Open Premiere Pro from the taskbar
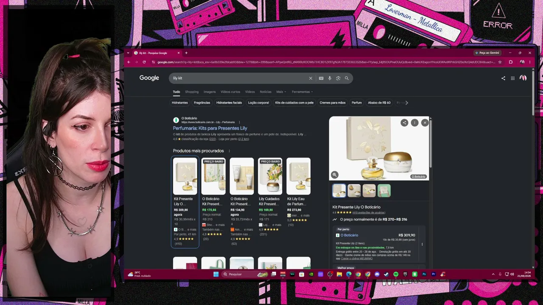This screenshot has width=543, height=305. (x=434, y=274)
